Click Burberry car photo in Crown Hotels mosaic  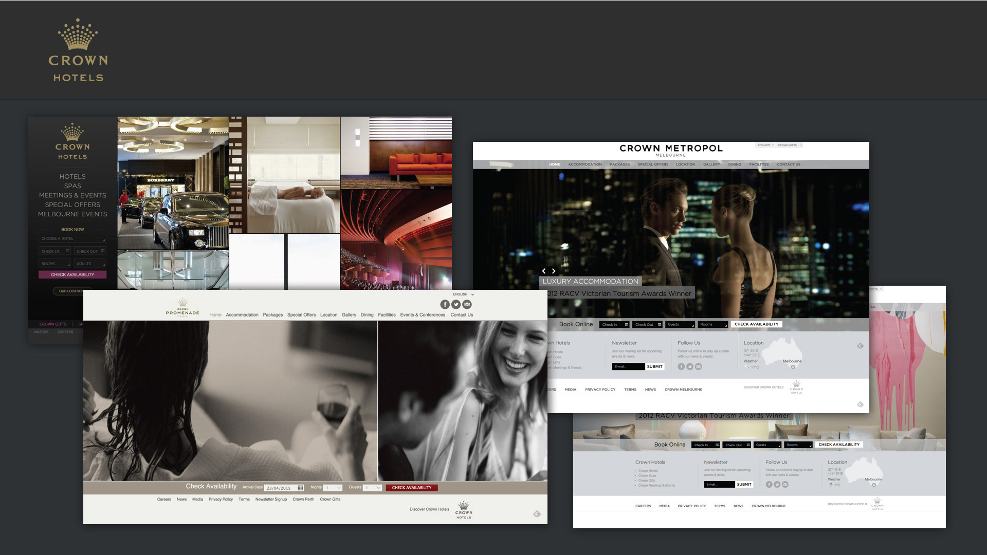click(x=173, y=183)
